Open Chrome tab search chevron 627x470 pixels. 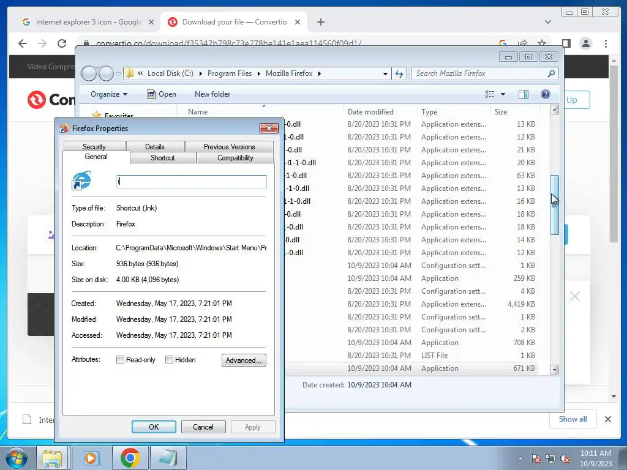pyautogui.click(x=548, y=22)
